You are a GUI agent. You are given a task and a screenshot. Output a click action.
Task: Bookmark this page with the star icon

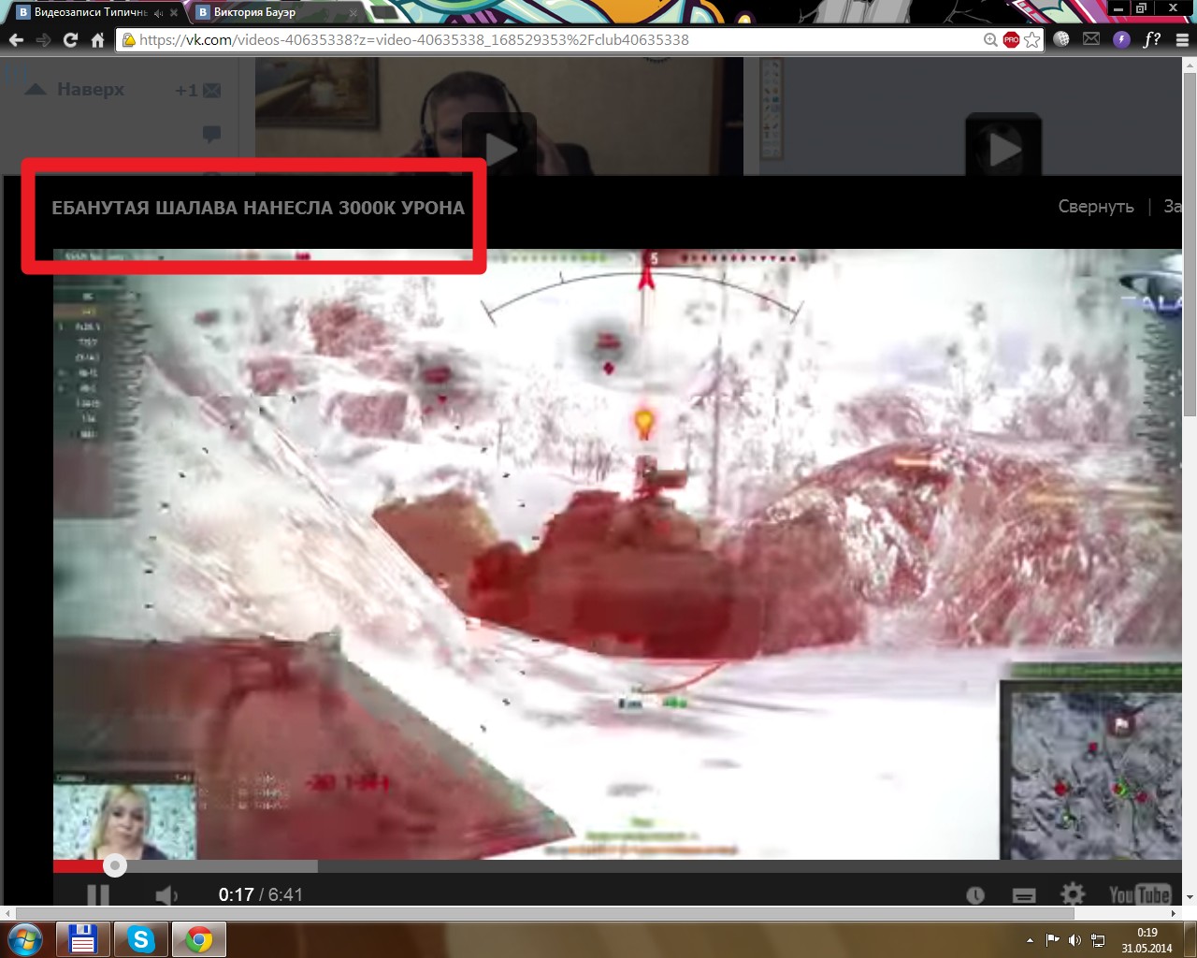tap(1032, 40)
